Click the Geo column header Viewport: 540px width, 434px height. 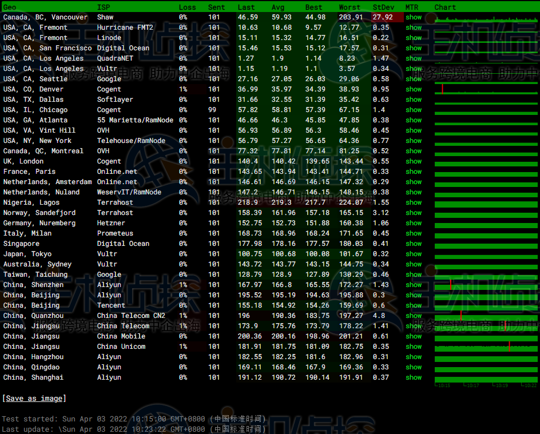tap(10, 7)
